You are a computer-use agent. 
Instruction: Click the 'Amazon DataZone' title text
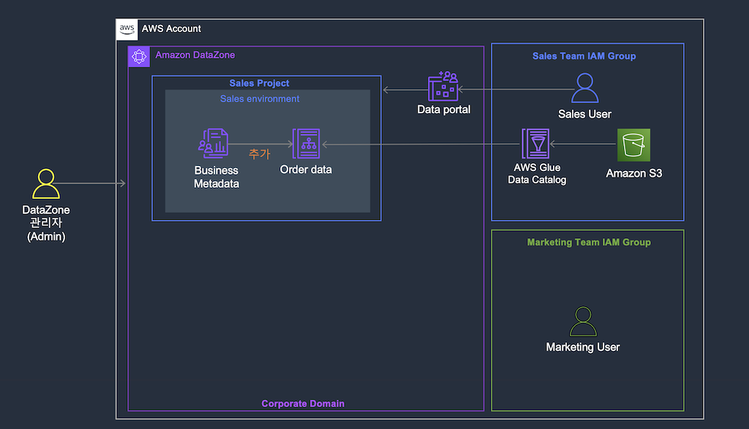195,55
